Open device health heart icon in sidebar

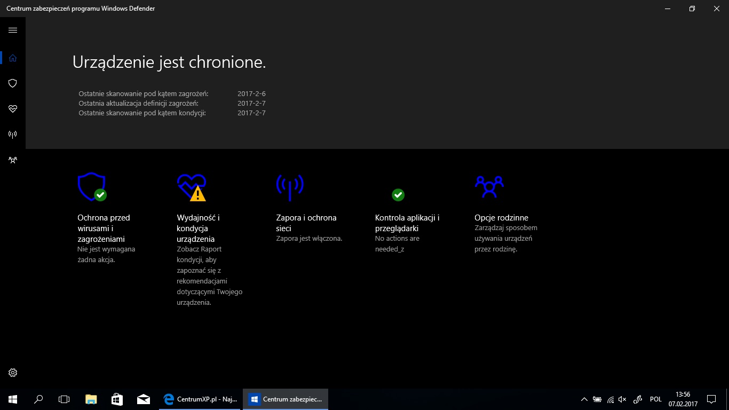(x=13, y=109)
